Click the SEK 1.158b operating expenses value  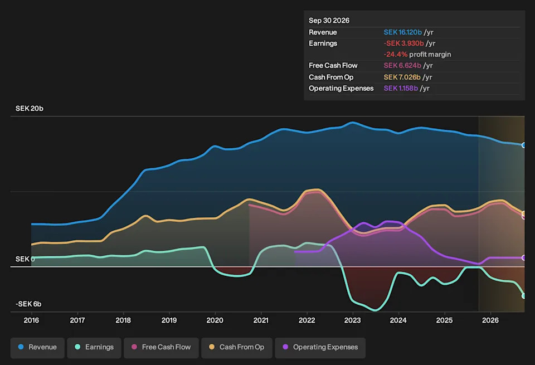tap(401, 89)
